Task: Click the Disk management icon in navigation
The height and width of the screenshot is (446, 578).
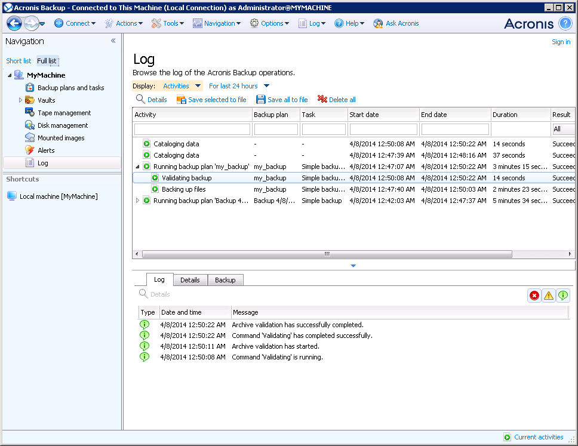Action: coord(30,125)
